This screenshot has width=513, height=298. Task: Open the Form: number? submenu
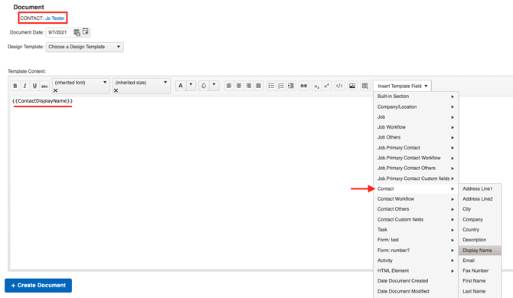pyautogui.click(x=416, y=251)
